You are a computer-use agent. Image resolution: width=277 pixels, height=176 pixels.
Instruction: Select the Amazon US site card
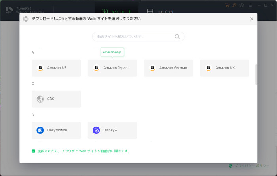[x=56, y=68]
